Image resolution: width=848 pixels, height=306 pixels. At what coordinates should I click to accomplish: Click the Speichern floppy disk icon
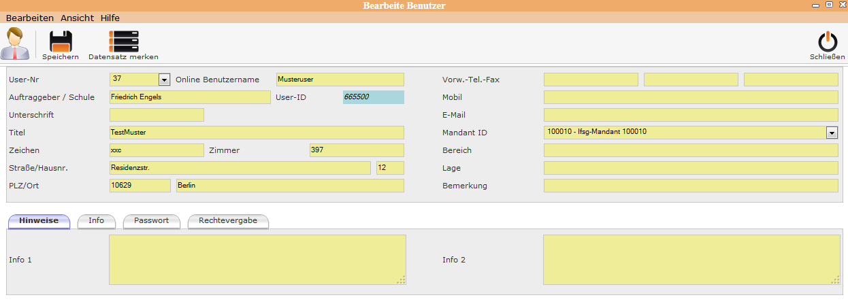point(61,42)
